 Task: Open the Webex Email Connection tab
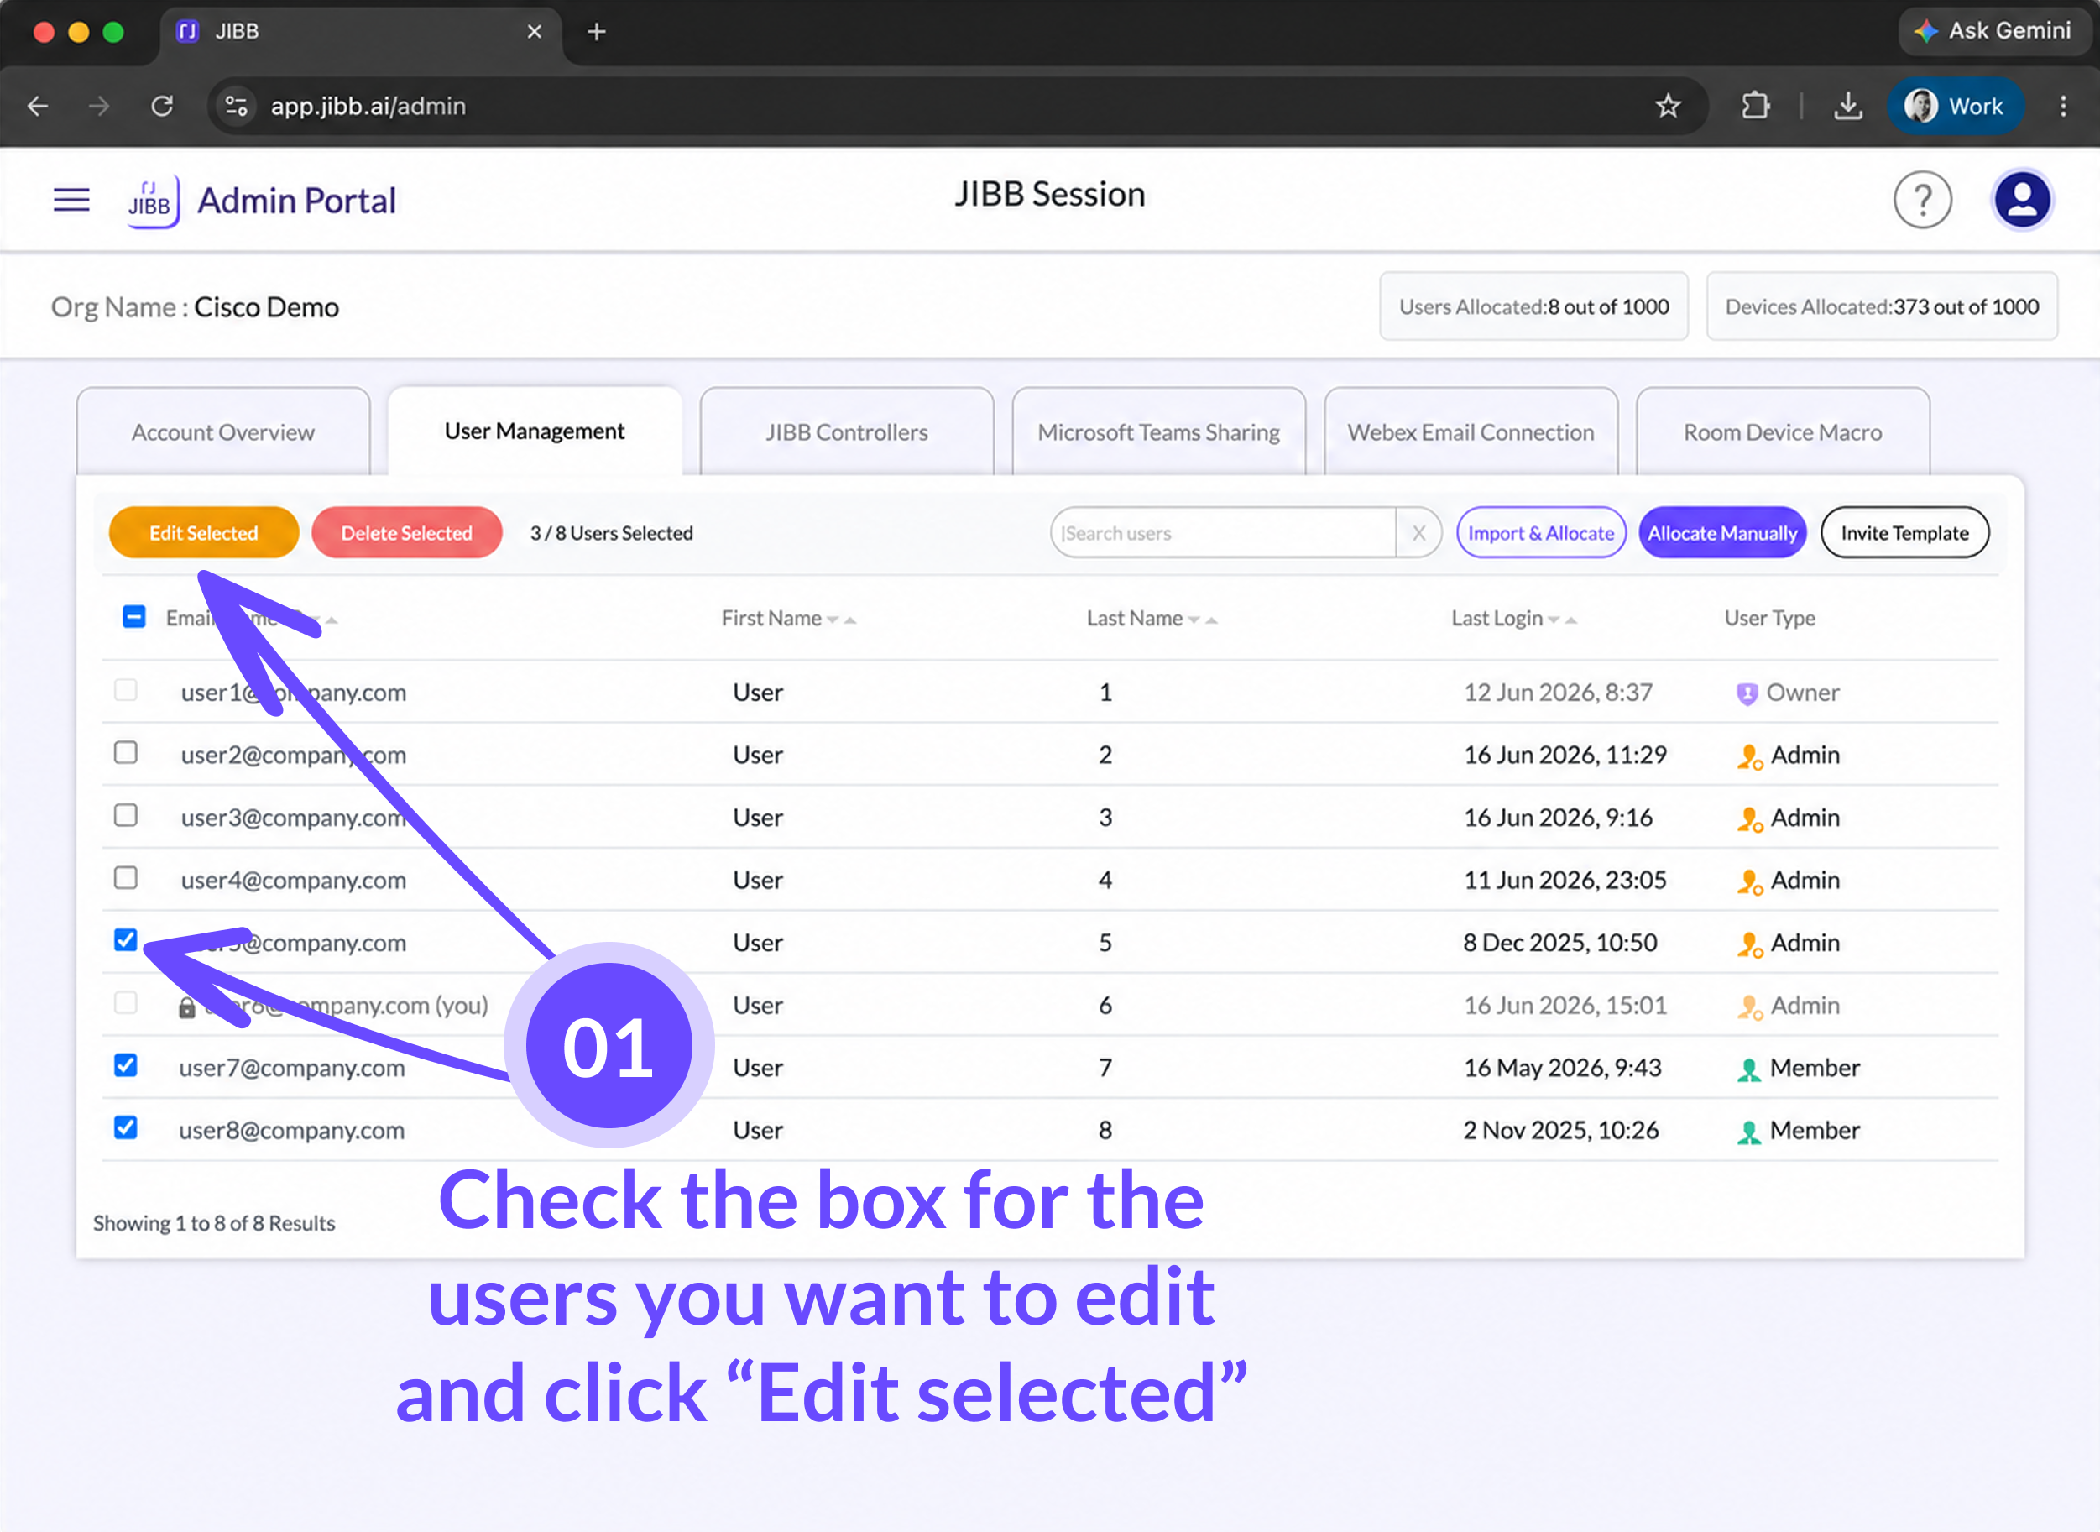tap(1471, 432)
